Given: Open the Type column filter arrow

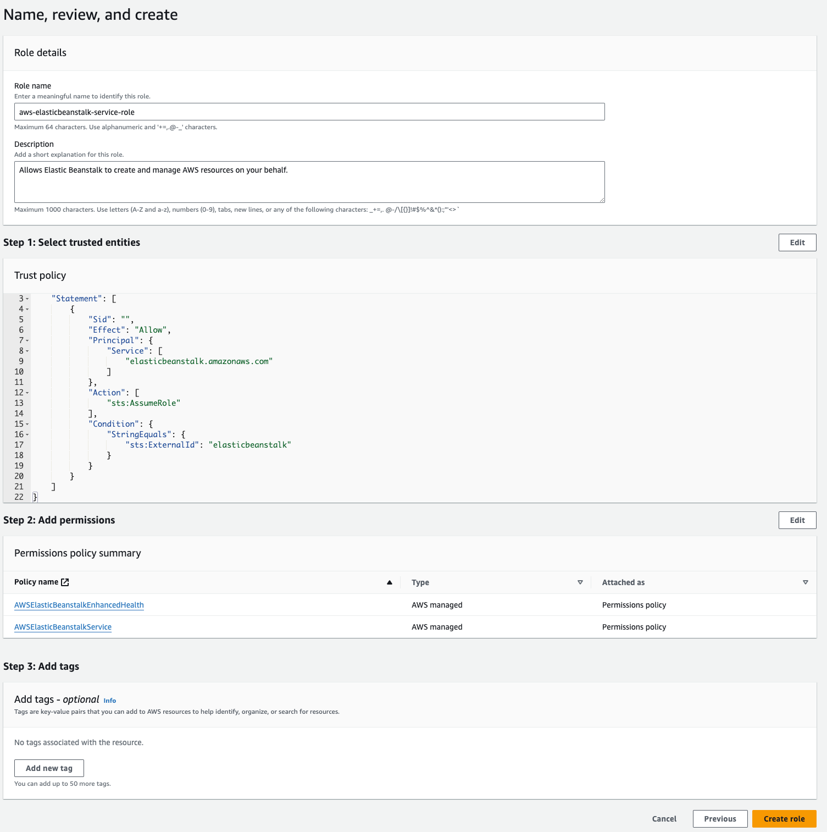Looking at the screenshot, I should point(580,582).
